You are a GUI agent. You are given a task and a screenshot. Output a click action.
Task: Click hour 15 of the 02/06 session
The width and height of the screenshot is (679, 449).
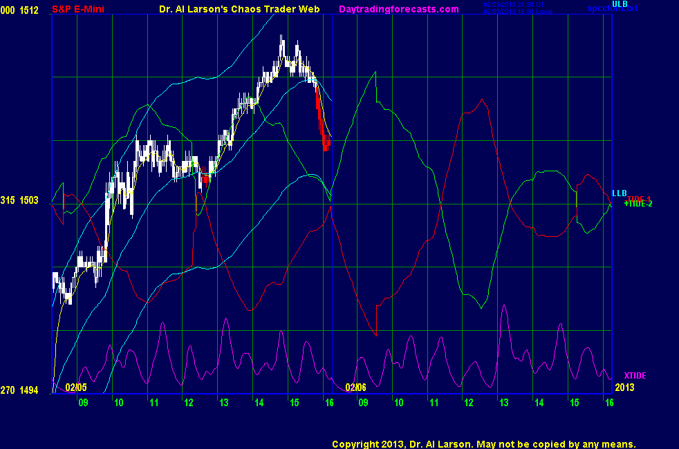575,403
